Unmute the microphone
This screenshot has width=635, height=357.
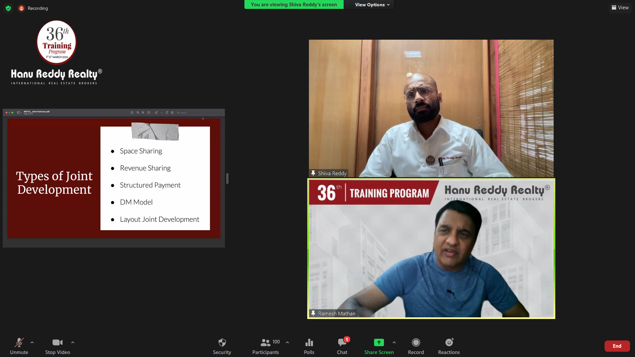pos(19,346)
